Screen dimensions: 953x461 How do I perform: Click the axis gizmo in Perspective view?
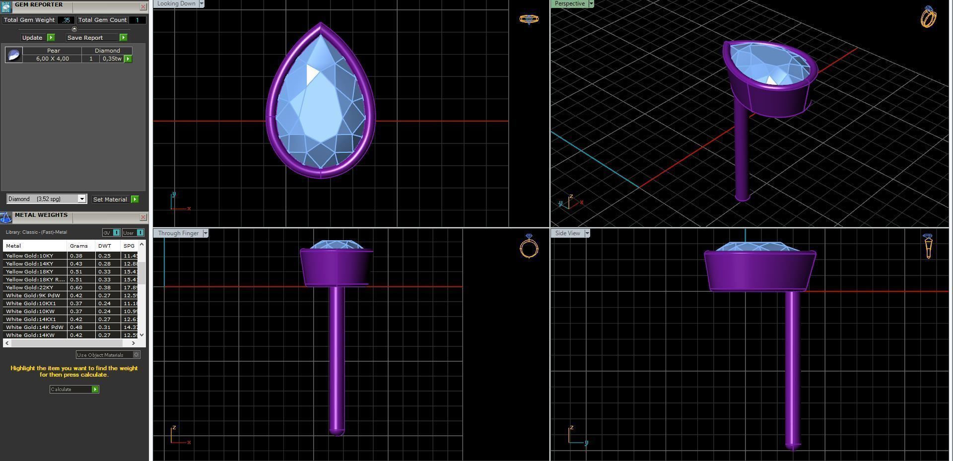(571, 201)
